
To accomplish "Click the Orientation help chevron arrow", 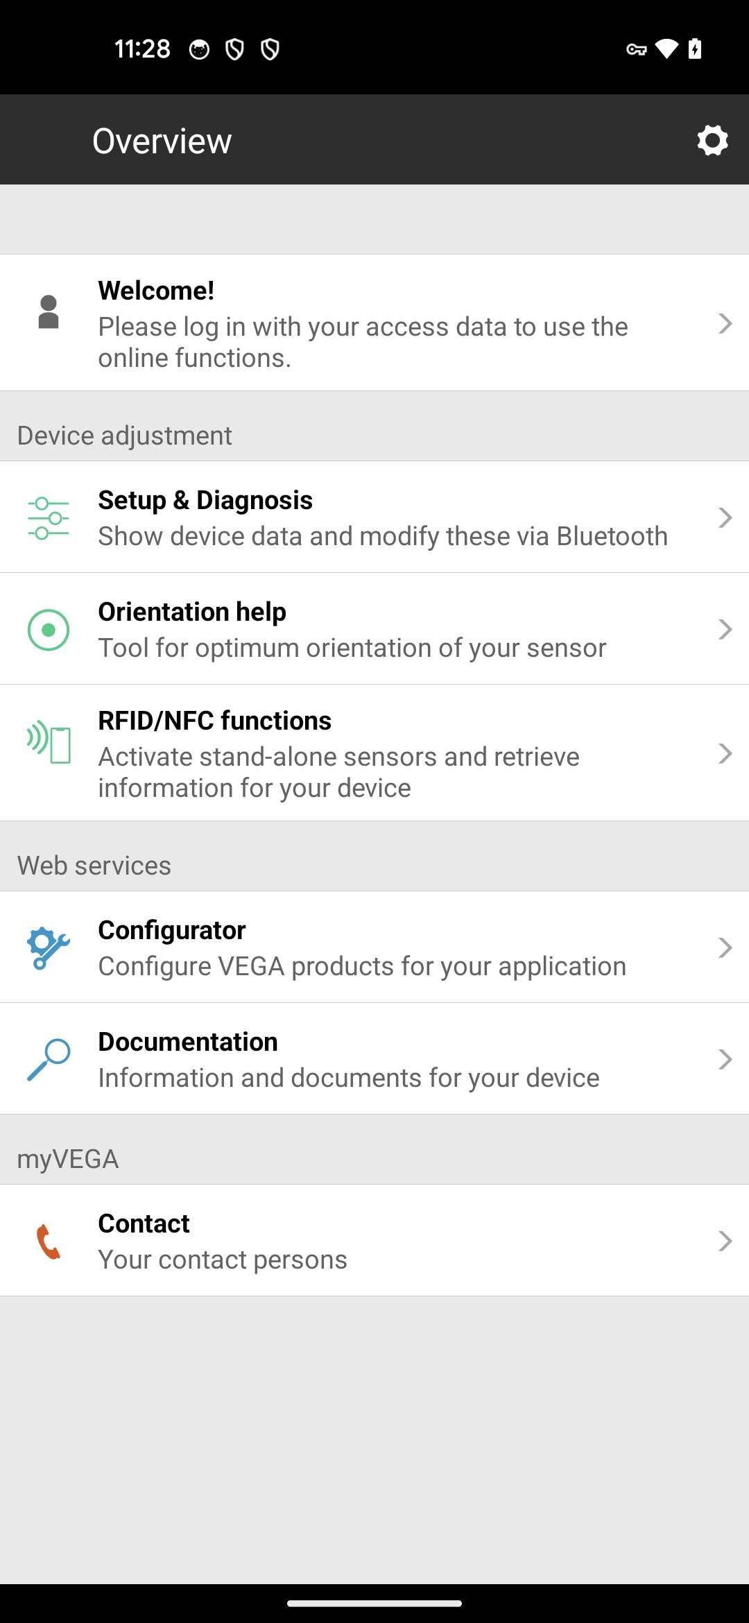I will (x=725, y=629).
